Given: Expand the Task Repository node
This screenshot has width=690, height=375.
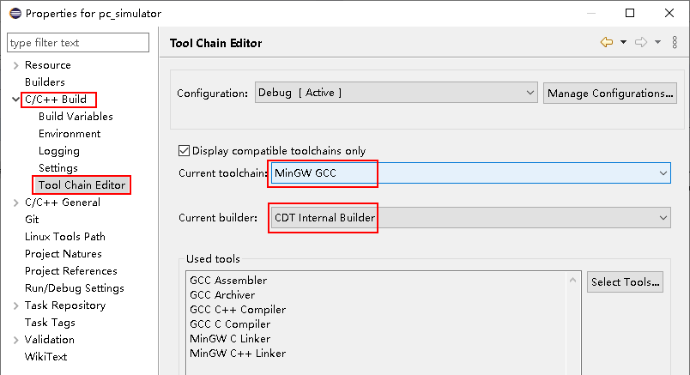Looking at the screenshot, I should pyautogui.click(x=15, y=305).
